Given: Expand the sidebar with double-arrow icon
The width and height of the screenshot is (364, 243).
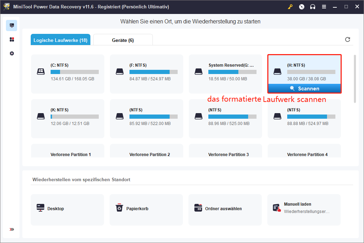Looking at the screenshot, I should tap(12, 229).
